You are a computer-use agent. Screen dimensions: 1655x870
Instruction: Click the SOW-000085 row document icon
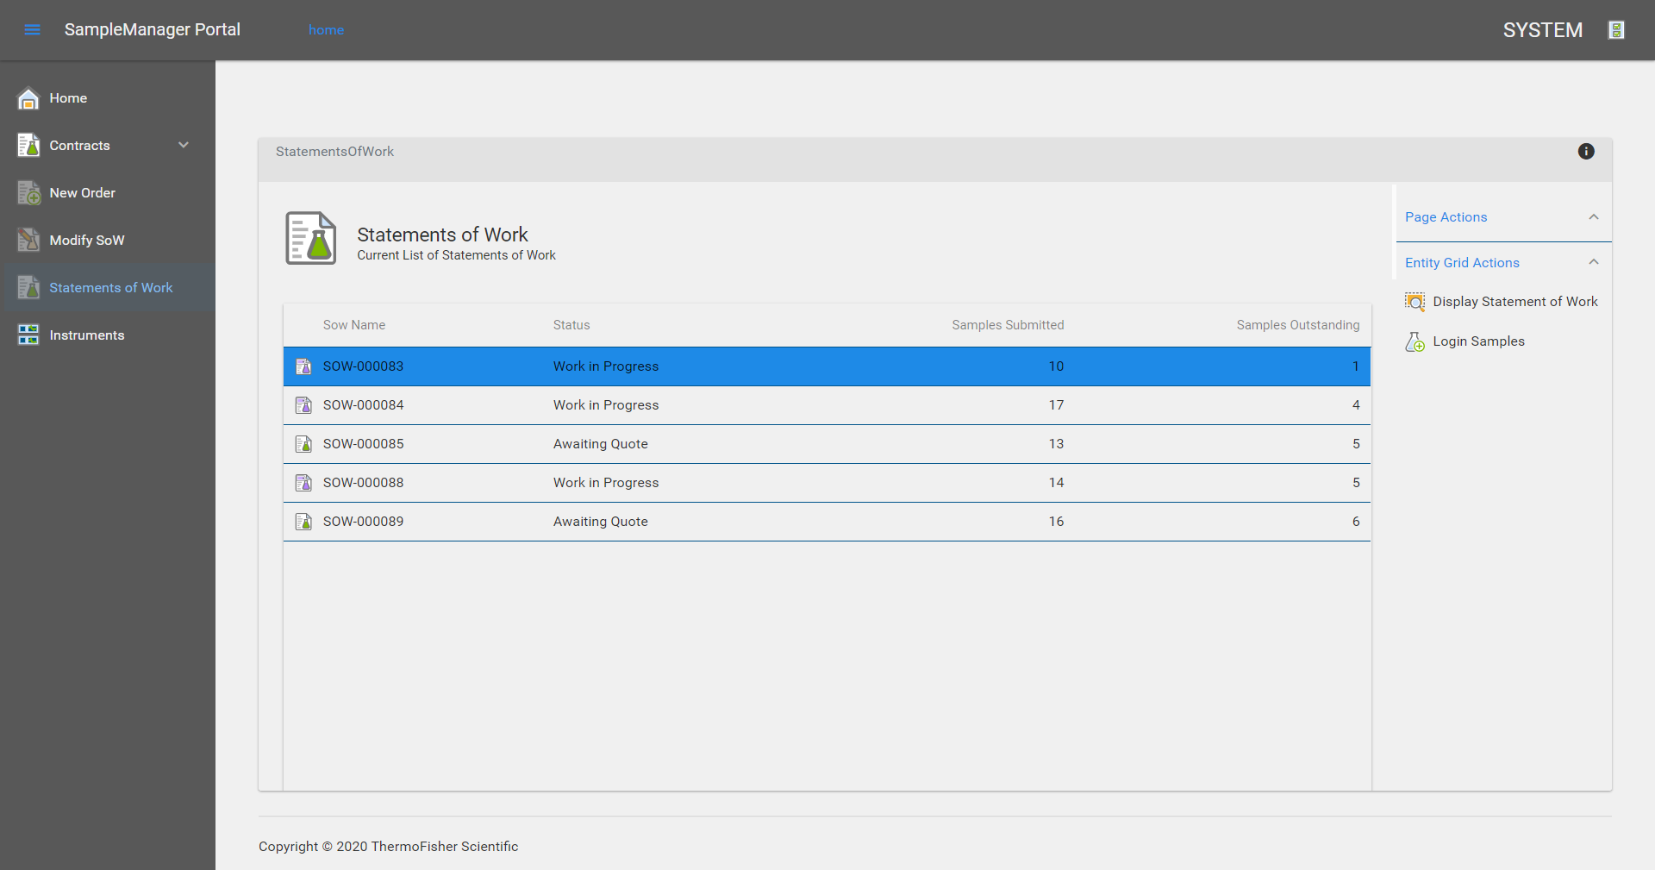click(303, 444)
